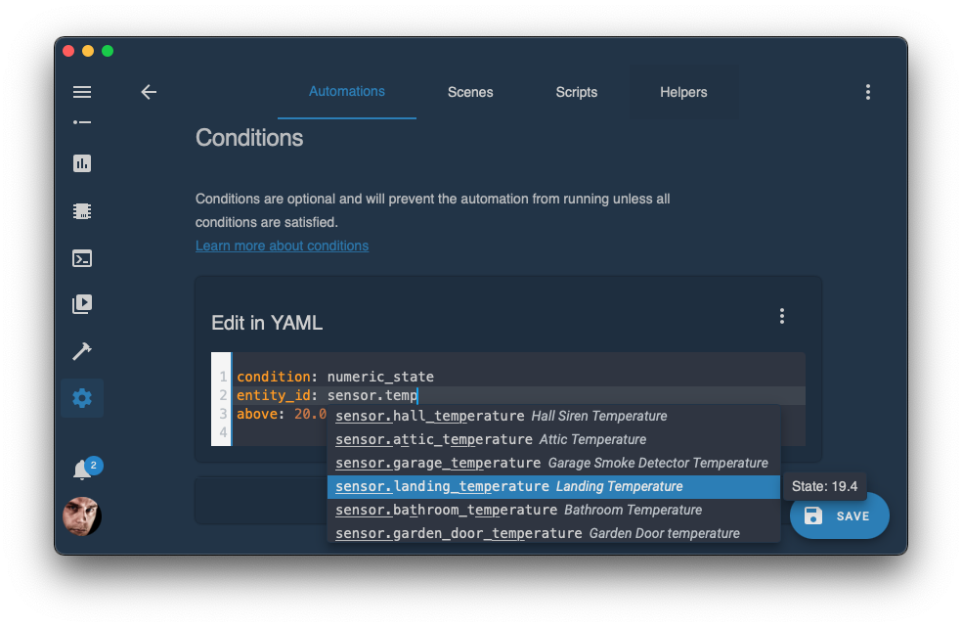
Task: Open the three-dot menu in the header
Action: 868,92
